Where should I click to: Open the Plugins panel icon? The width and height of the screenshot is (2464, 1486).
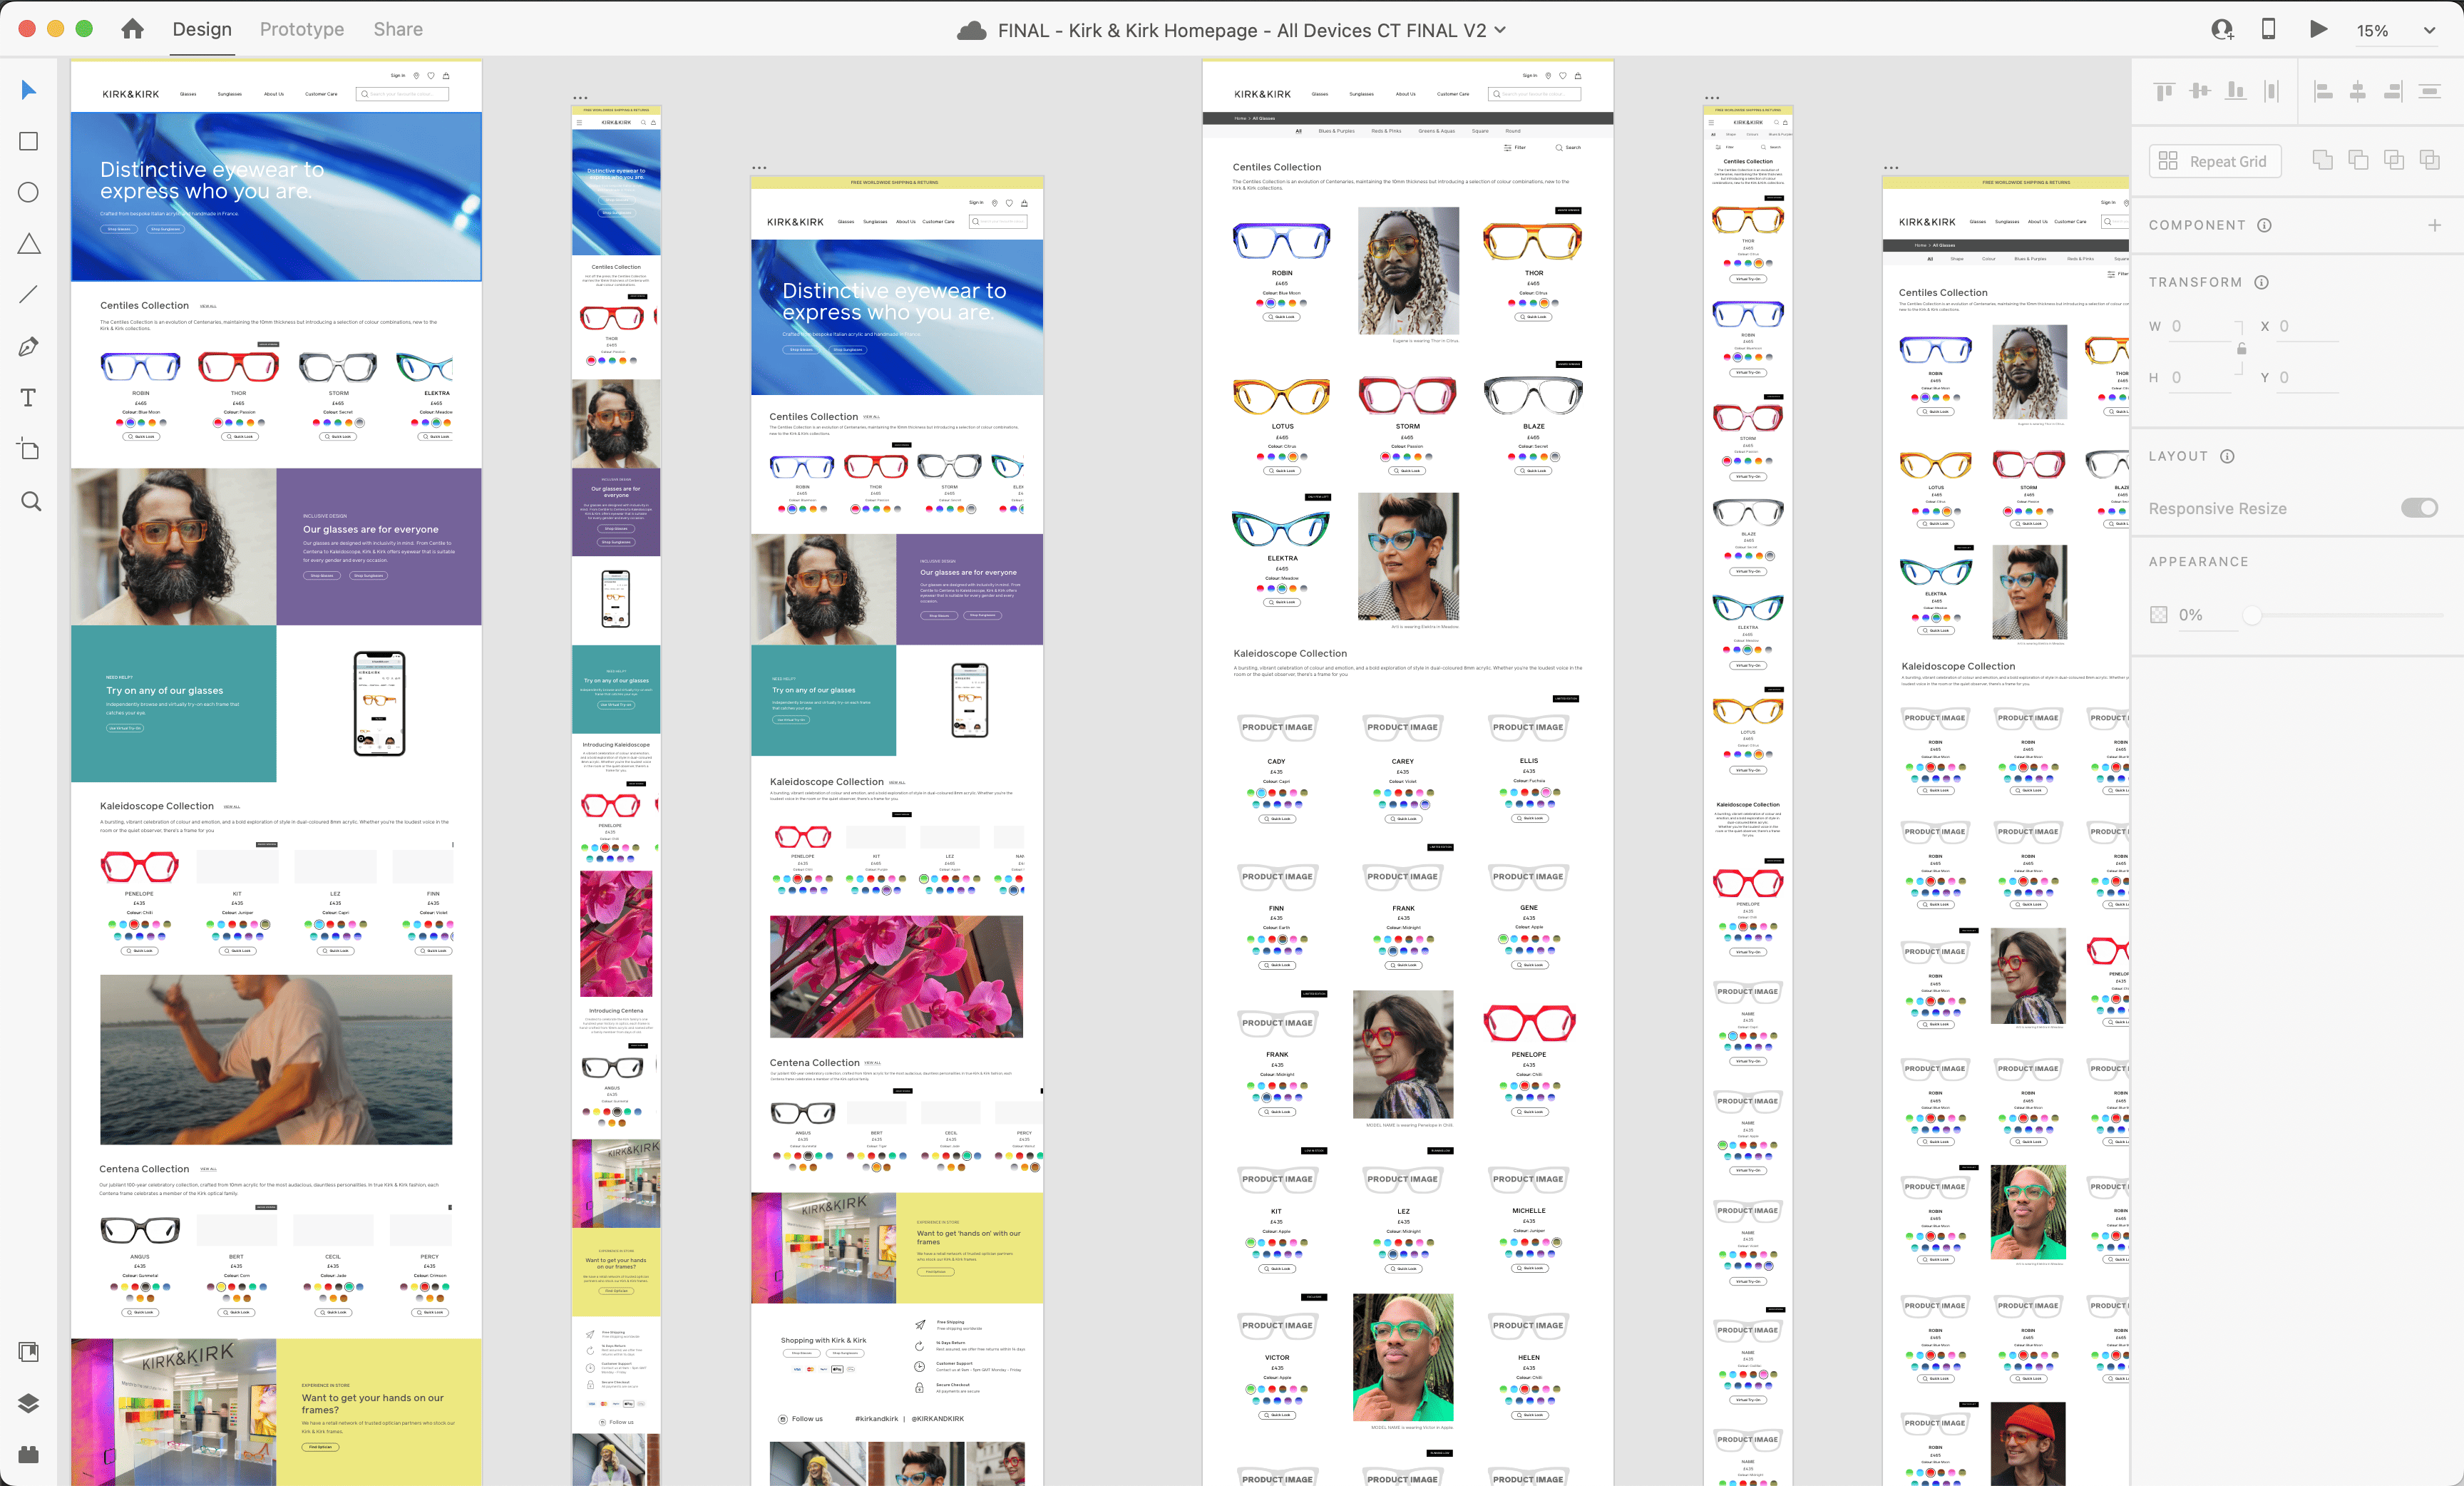tap(29, 1454)
